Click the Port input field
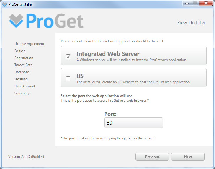 coord(134,123)
